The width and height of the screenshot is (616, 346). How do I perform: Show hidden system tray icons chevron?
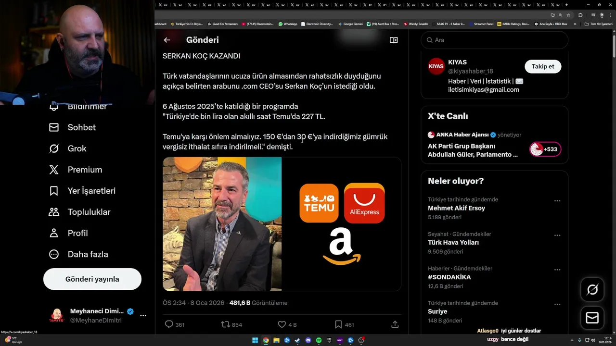point(572,340)
